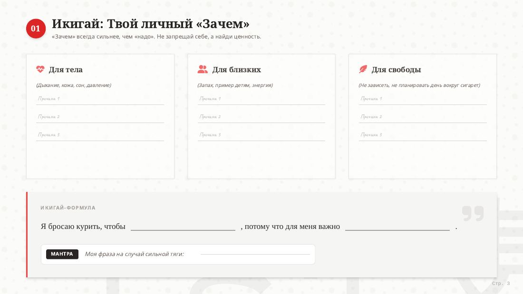Click "Моя фраза на случай сильной тяги:"
The height and width of the screenshot is (294, 523).
pyautogui.click(x=134, y=254)
